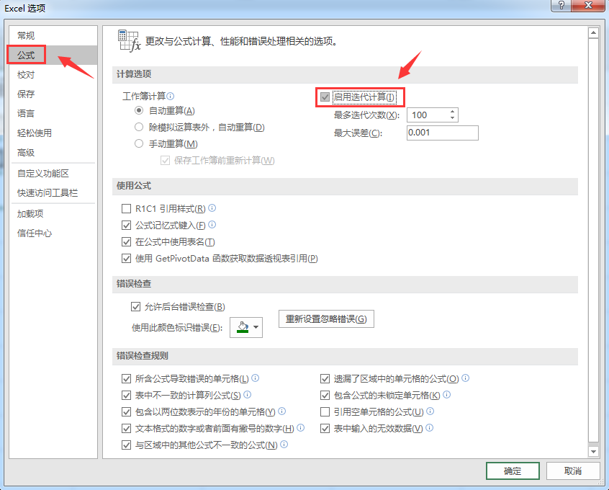609x490 pixels.
Task: Toggle 使用 GetPivotData 函数 checkbox
Action: 126,258
